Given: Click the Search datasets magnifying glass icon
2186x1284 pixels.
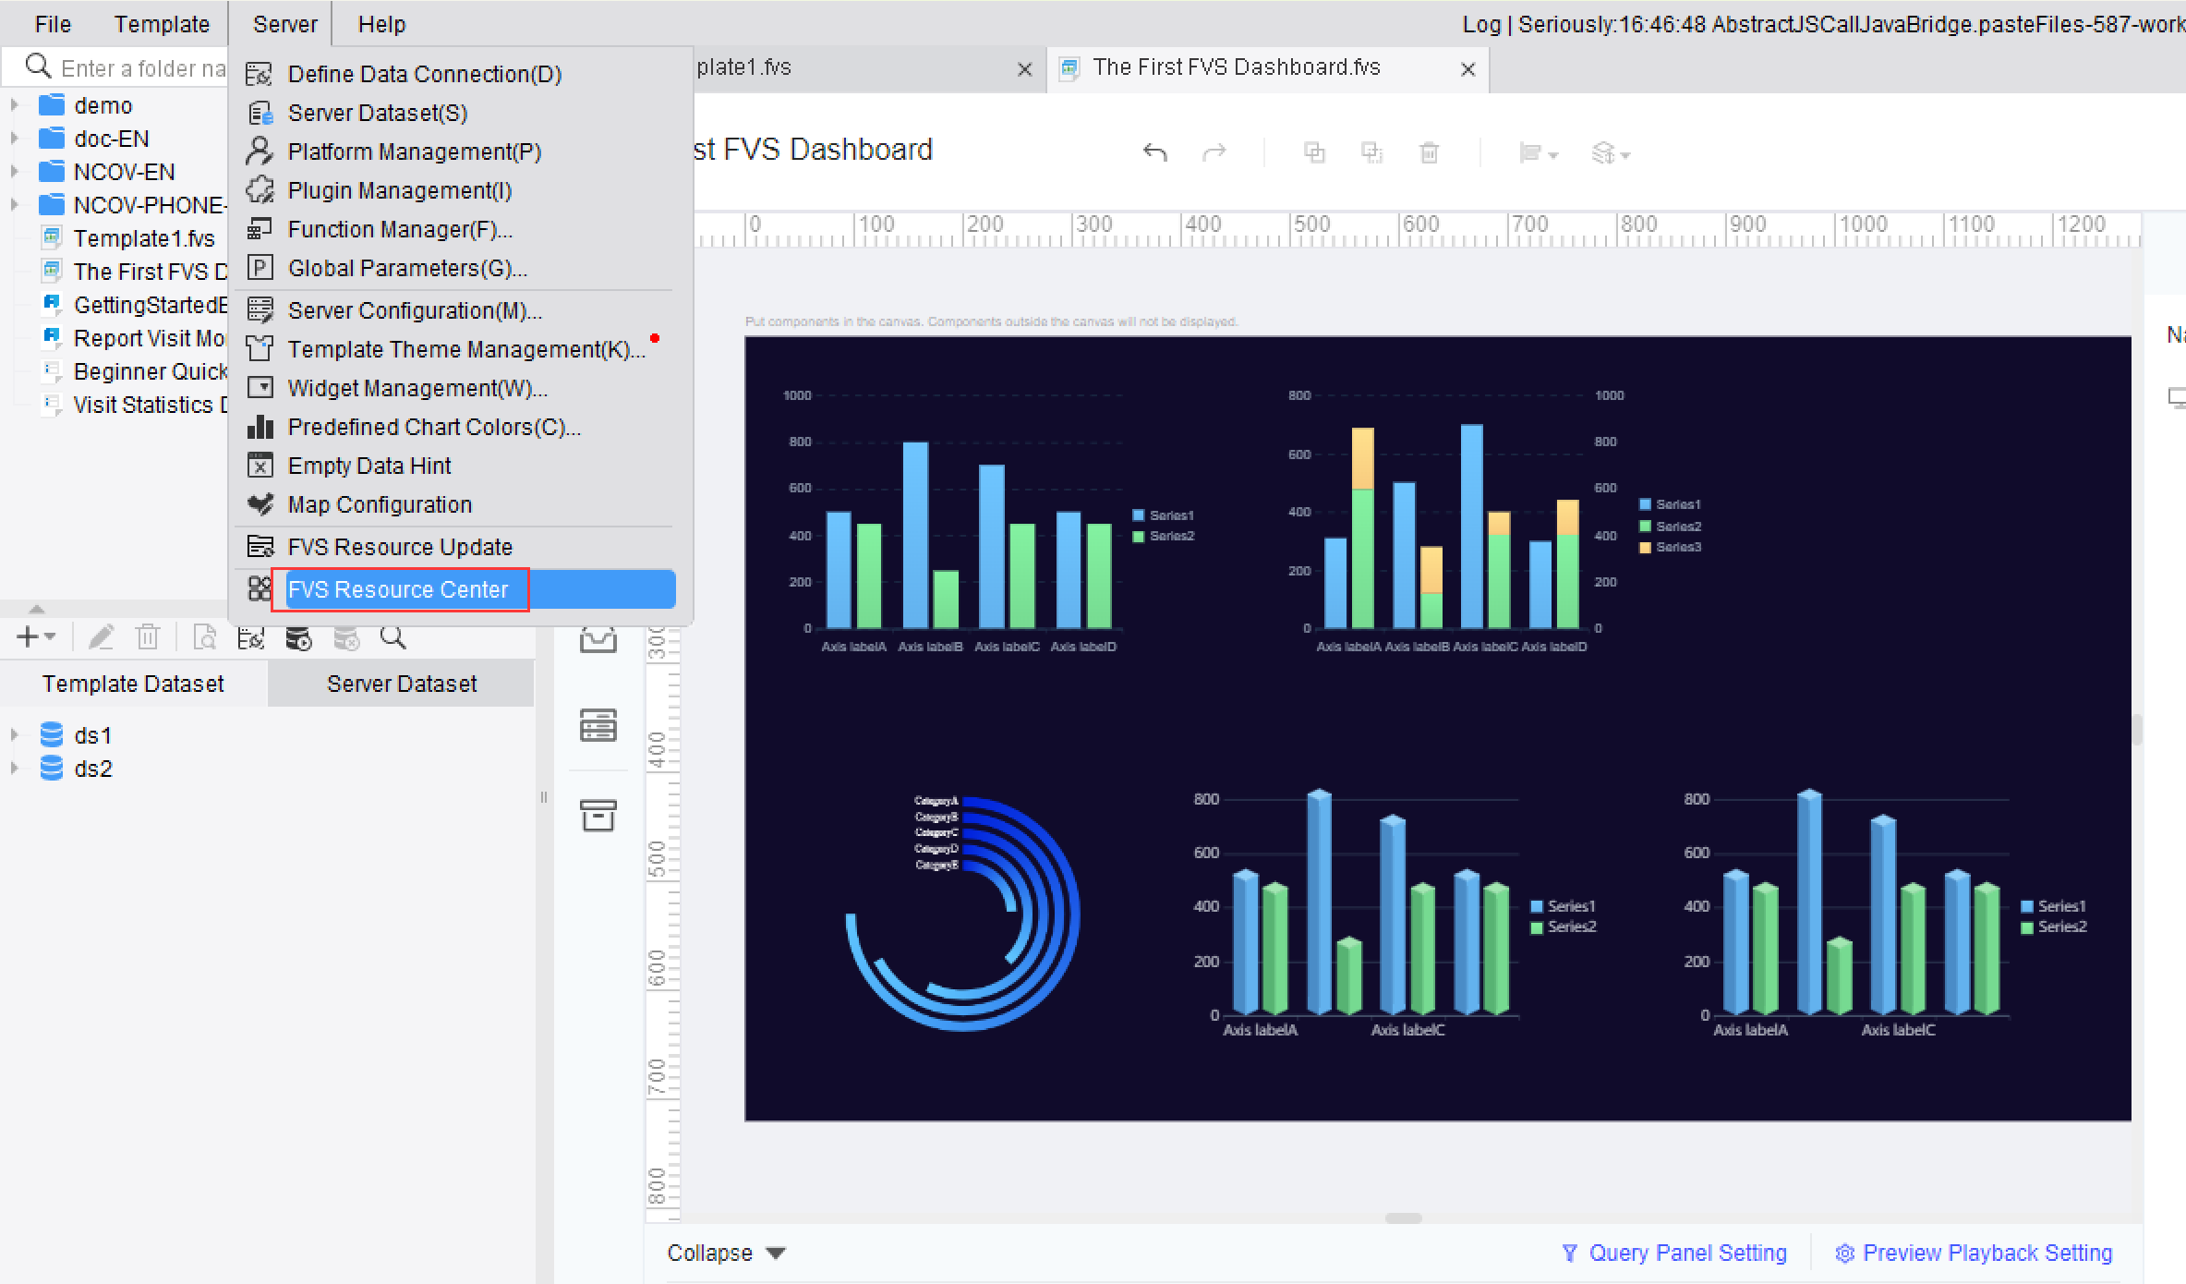Looking at the screenshot, I should coord(393,636).
